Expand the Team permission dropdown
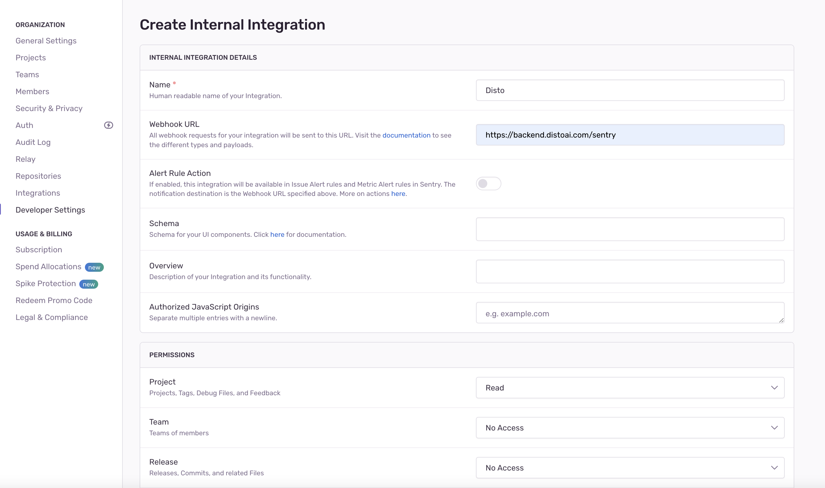Image resolution: width=825 pixels, height=488 pixels. (x=630, y=427)
